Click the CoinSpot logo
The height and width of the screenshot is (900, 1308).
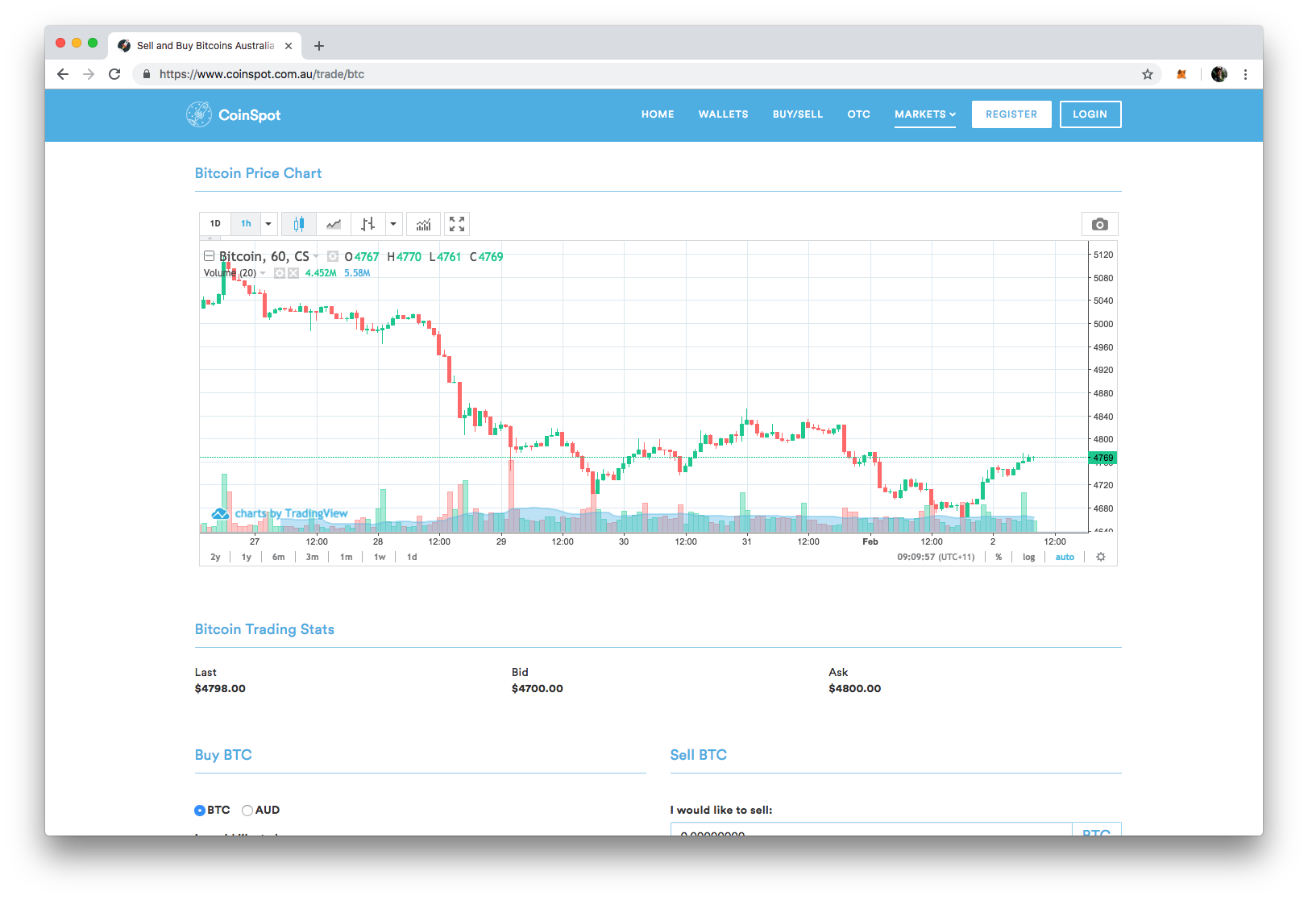234,114
